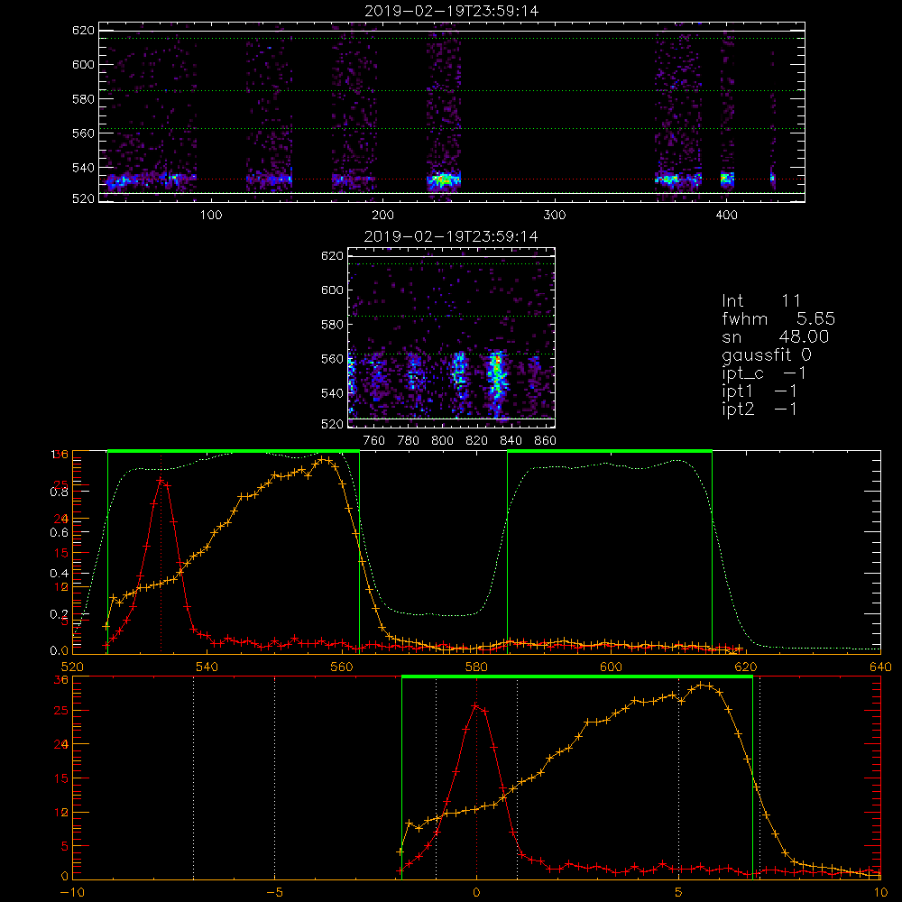This screenshot has height=902, width=902.
Task: Click the 'ipt2 -1' parameter line
Action: 759,409
